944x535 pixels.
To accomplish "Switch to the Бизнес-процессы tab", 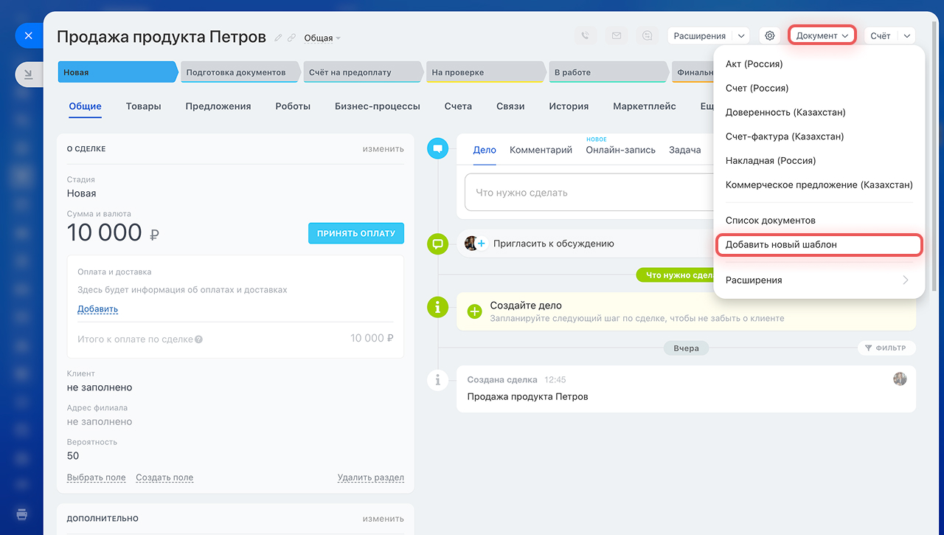I will [378, 106].
